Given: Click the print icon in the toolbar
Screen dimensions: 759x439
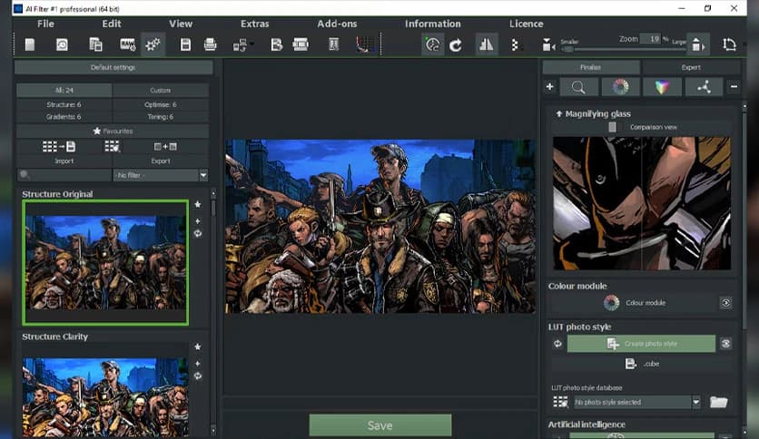Looking at the screenshot, I should click(x=211, y=44).
